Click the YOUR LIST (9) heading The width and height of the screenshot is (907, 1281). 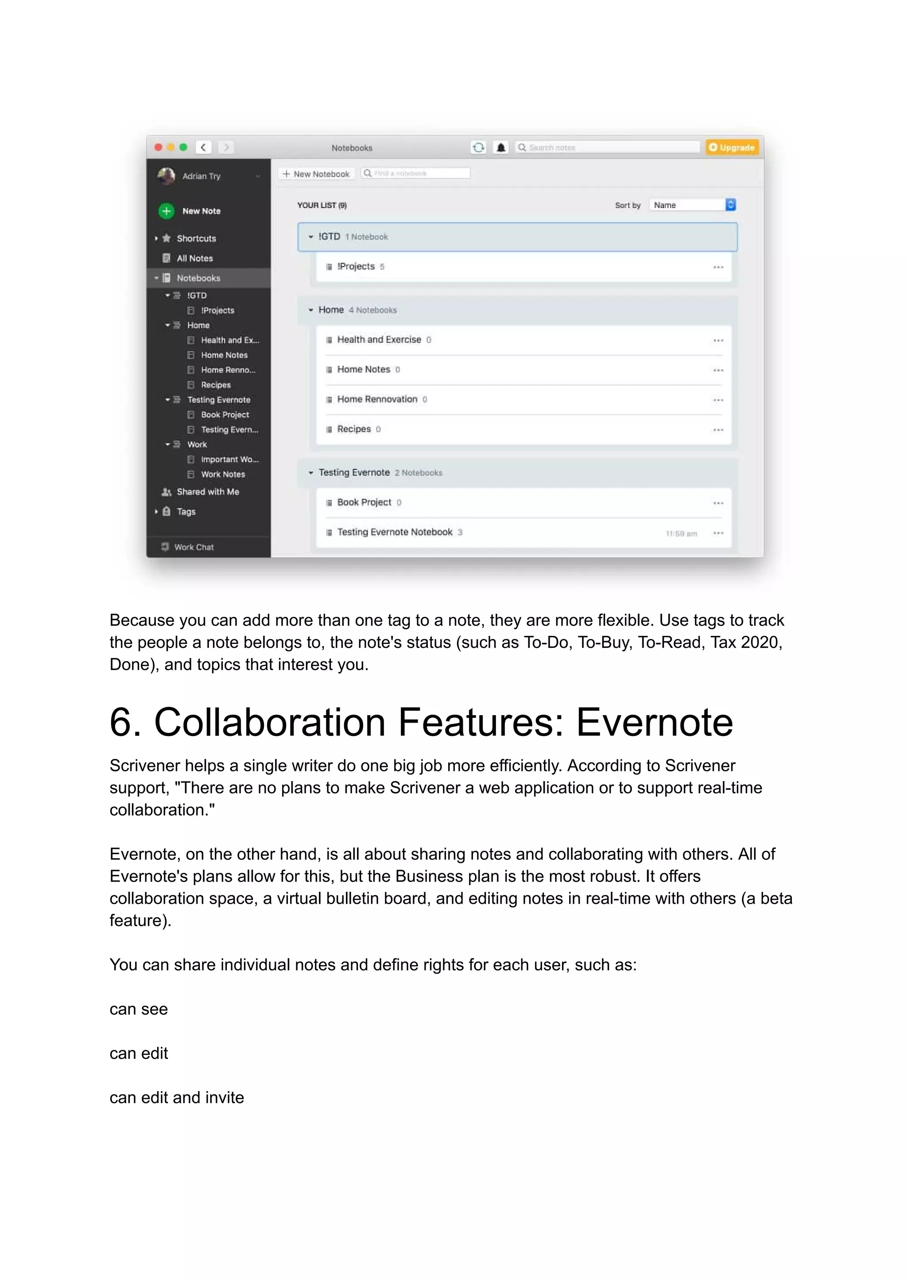click(322, 205)
